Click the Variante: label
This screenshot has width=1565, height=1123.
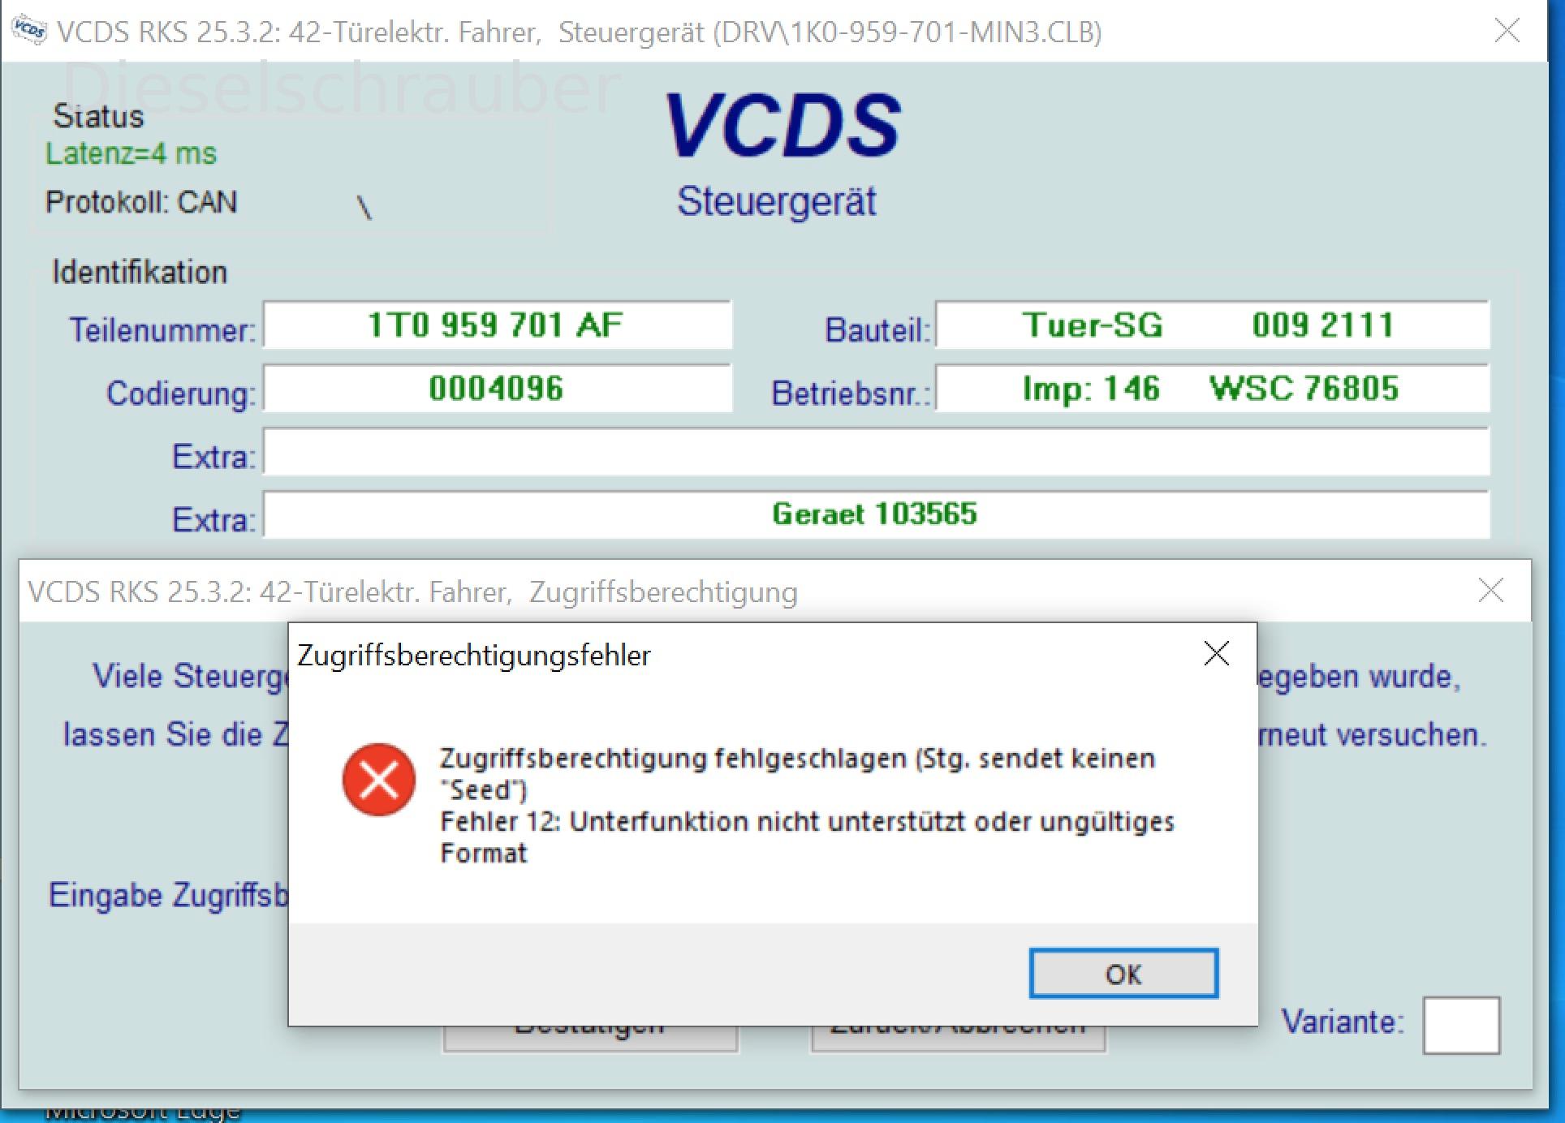click(x=1343, y=1022)
